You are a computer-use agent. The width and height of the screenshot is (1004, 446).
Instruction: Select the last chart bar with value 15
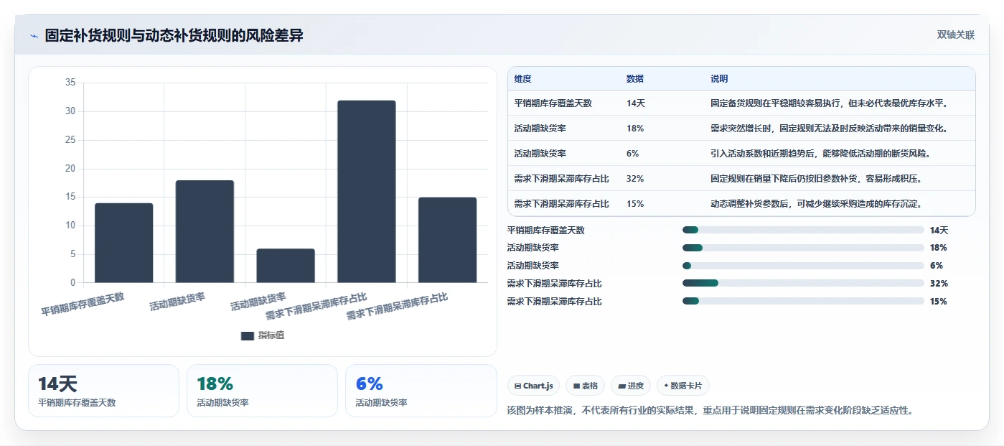tap(447, 240)
